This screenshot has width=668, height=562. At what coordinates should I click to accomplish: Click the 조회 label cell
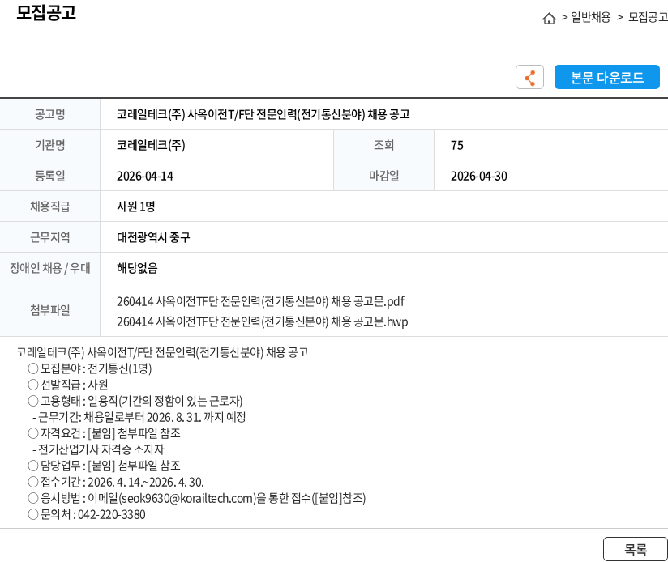(x=383, y=145)
